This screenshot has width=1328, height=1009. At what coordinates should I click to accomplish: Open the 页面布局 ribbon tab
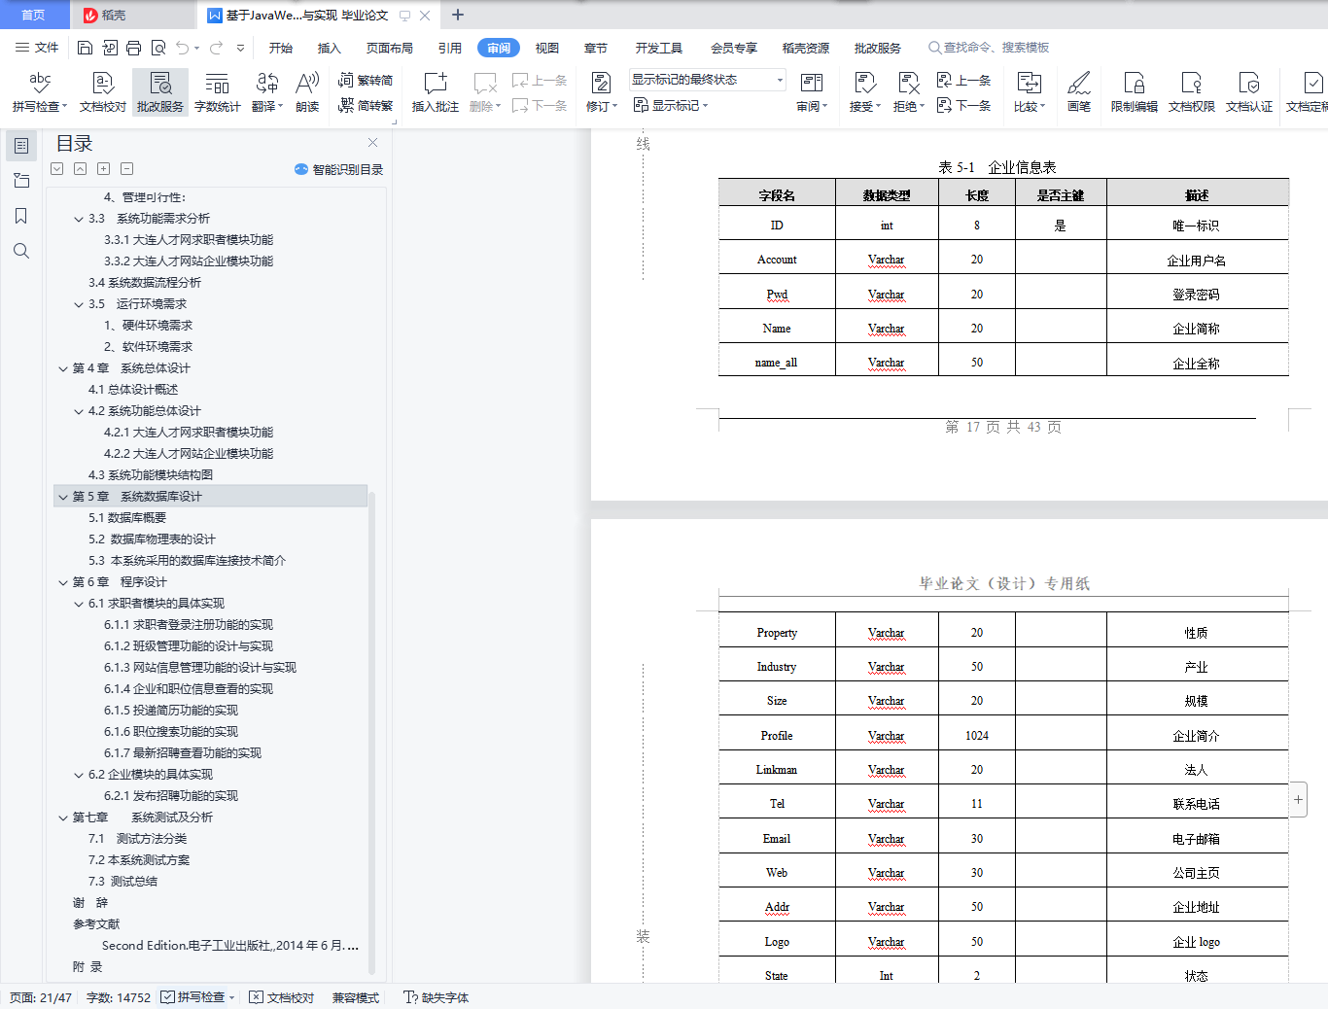click(x=390, y=48)
